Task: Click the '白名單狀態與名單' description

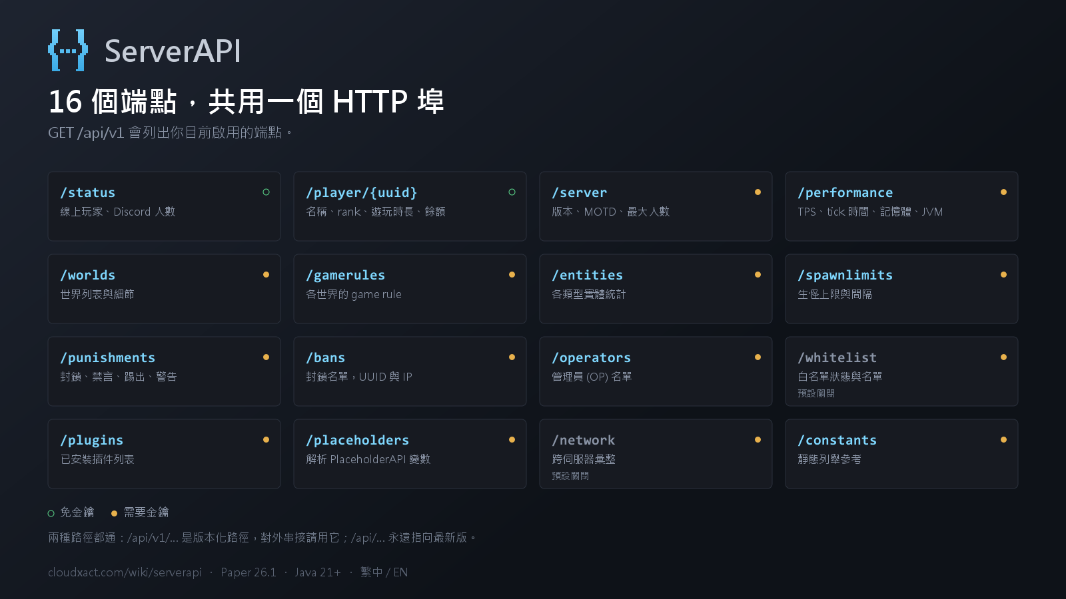Action: [x=840, y=377]
